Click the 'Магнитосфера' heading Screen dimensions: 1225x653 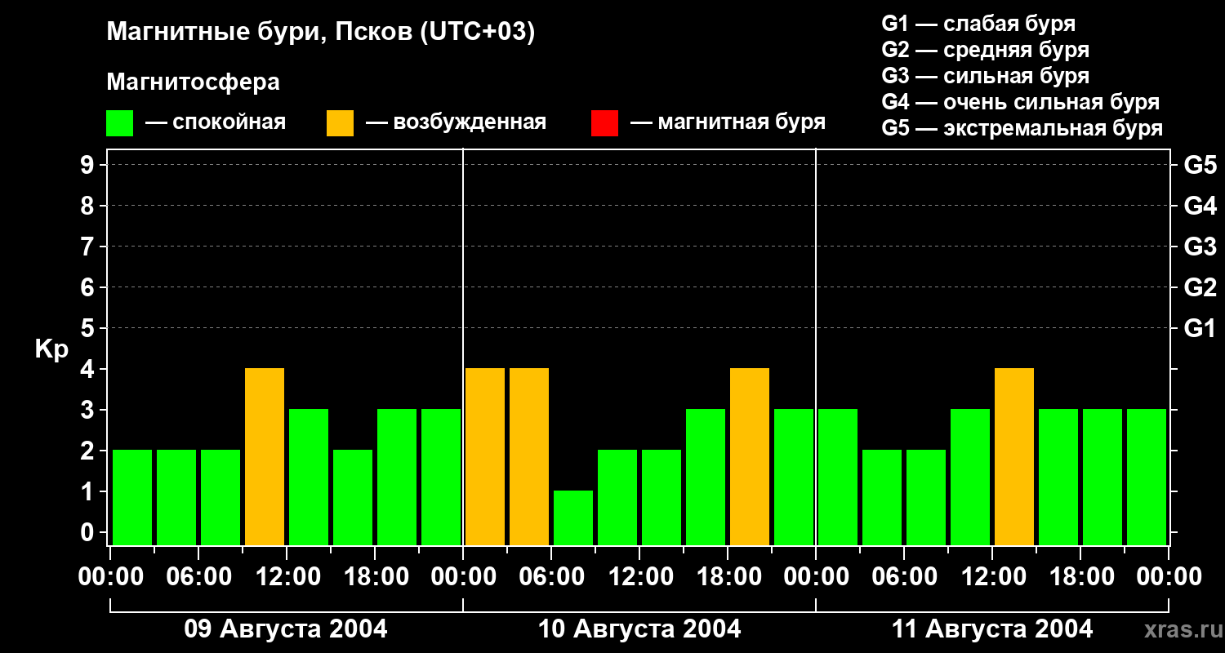[194, 82]
